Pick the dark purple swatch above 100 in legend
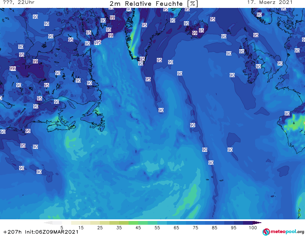Image resolution: width=305 pixels, height=236 pixels. 248,223
